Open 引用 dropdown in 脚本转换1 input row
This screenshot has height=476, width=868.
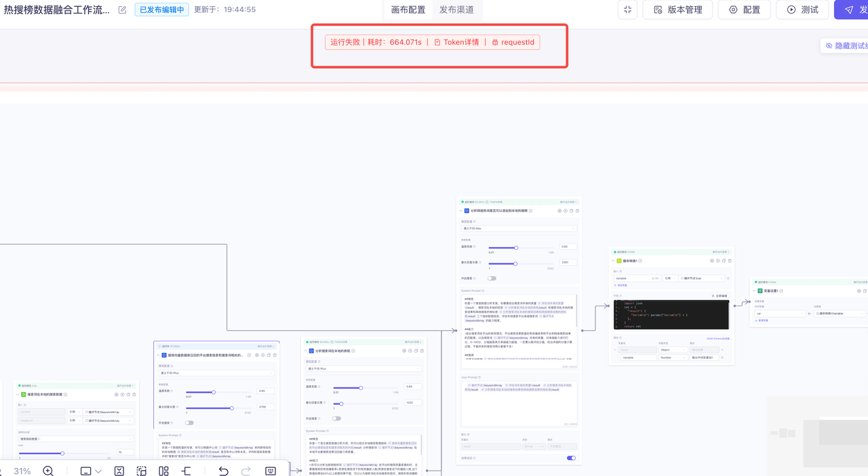670,278
